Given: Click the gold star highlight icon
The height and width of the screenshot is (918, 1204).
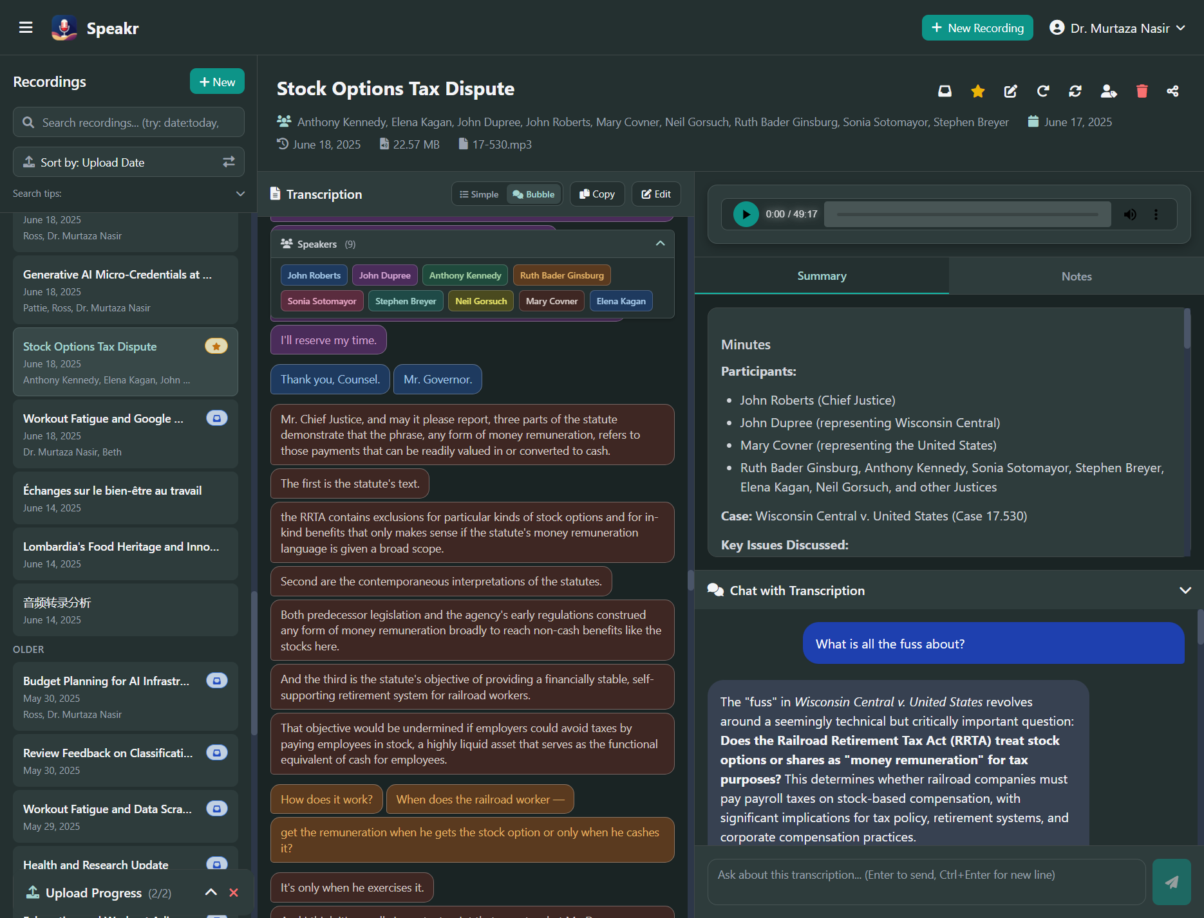Looking at the screenshot, I should click(977, 91).
